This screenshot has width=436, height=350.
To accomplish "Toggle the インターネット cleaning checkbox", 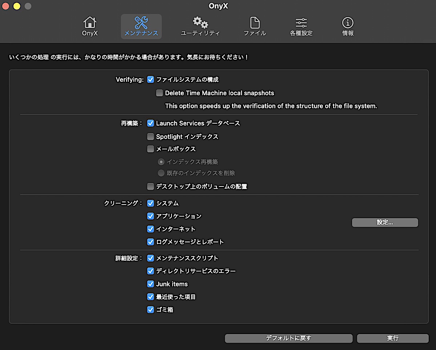I will (x=150, y=229).
